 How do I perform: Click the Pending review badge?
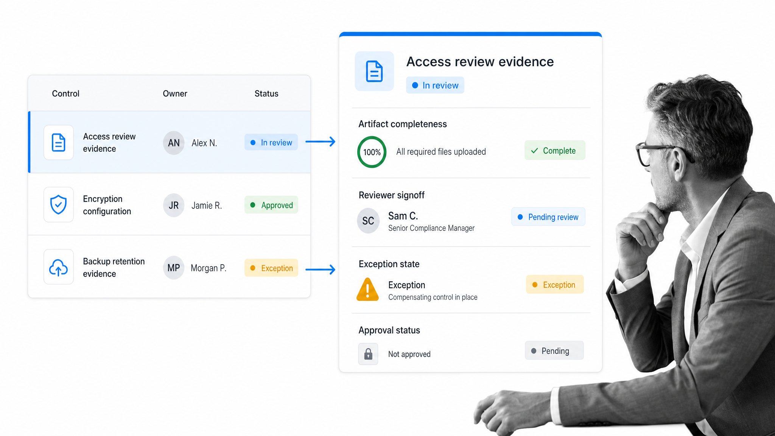click(548, 217)
